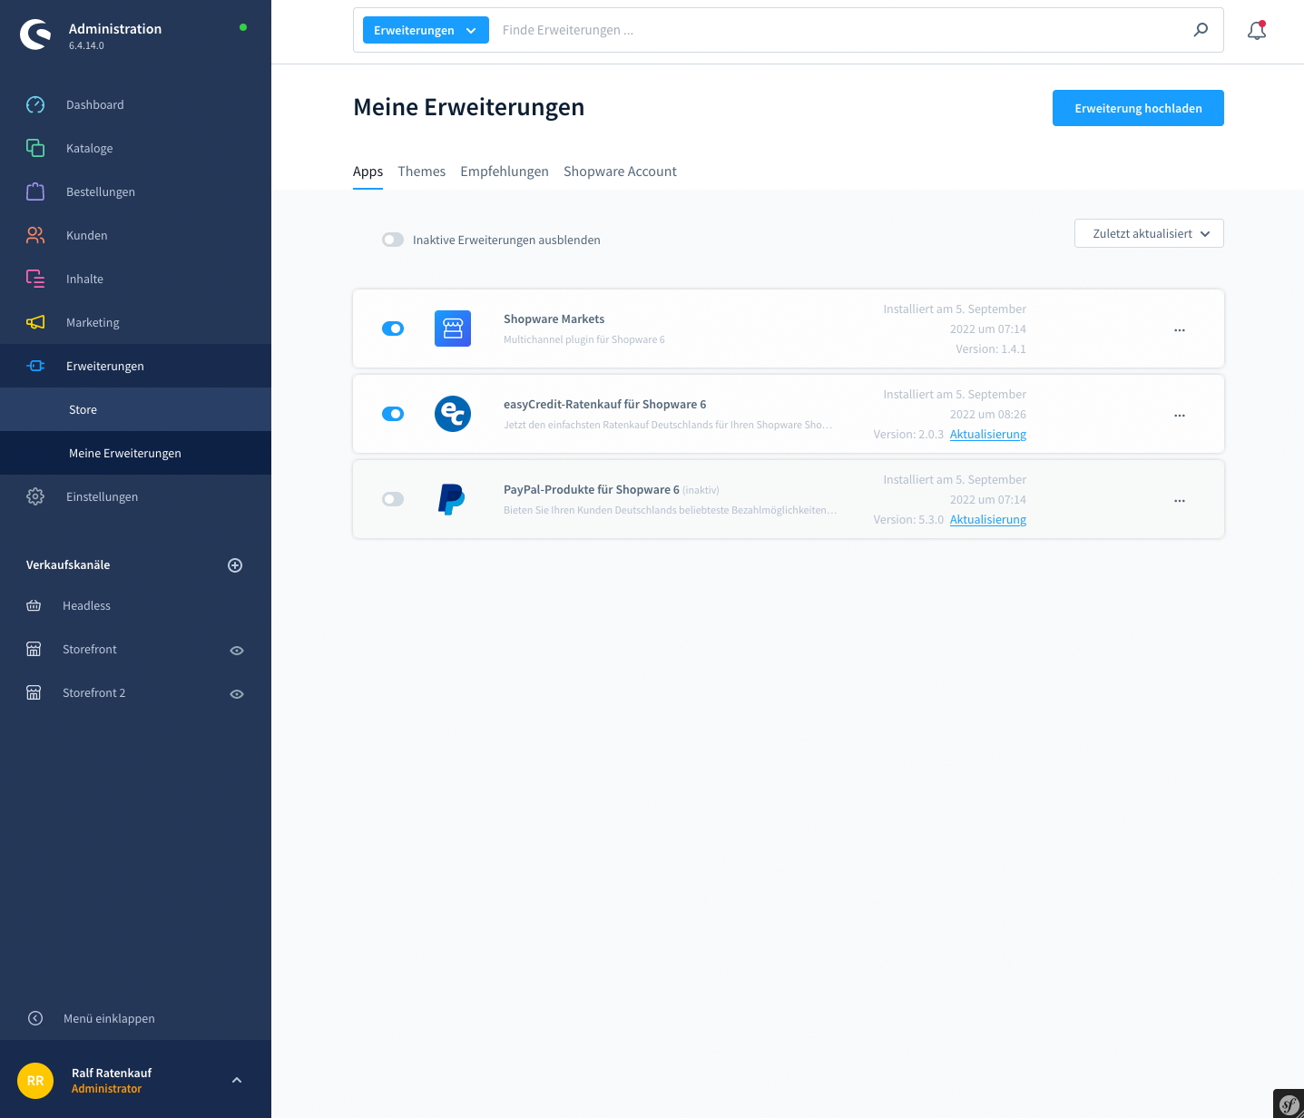Click the search magnifier icon
The image size is (1304, 1118).
pyautogui.click(x=1201, y=30)
